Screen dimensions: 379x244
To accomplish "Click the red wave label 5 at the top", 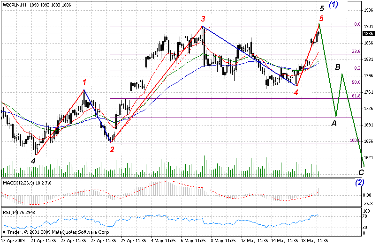I will tap(321, 18).
